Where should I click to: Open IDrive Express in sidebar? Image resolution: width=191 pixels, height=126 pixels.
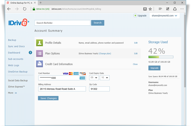[16, 87]
